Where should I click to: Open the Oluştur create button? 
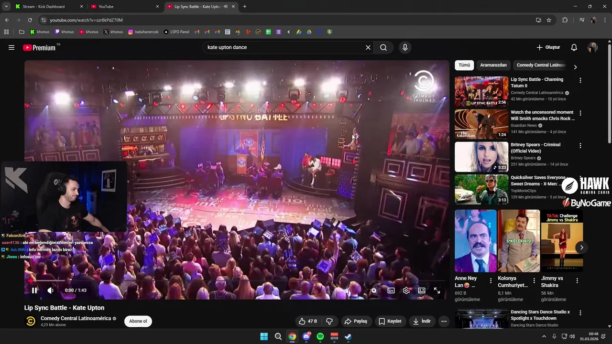[x=548, y=47]
